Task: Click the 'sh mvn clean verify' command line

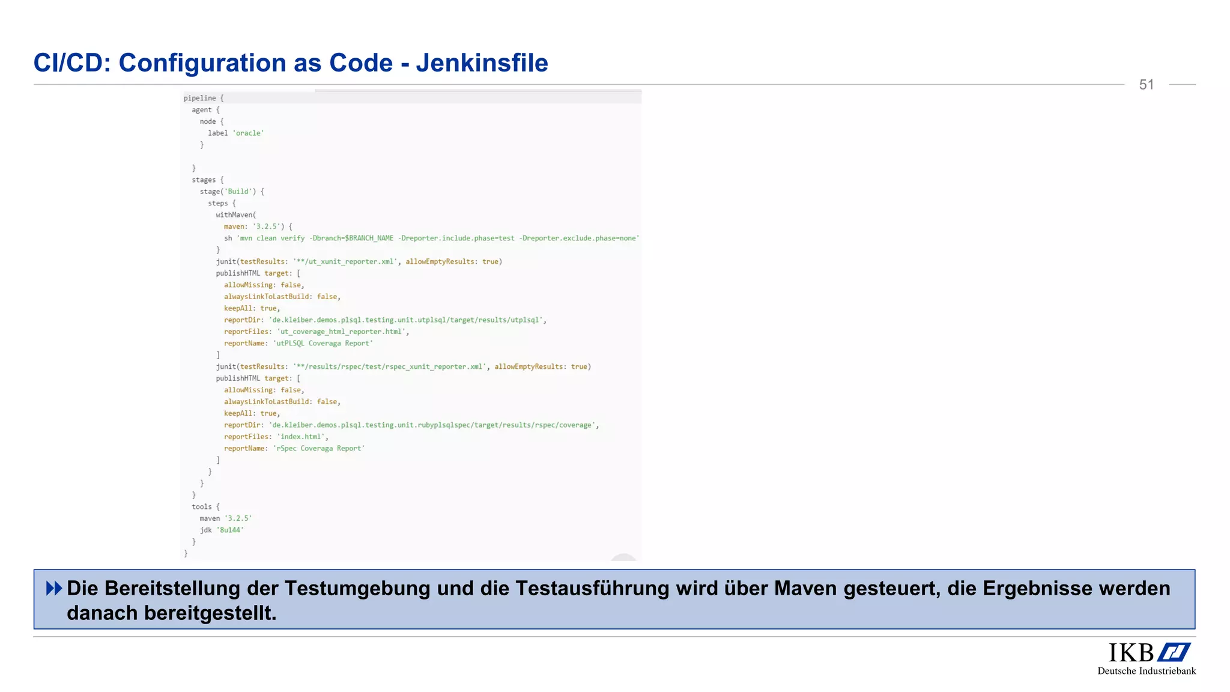Action: coord(432,238)
